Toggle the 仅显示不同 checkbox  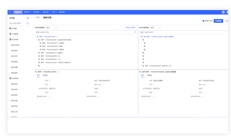pyautogui.click(x=204, y=21)
